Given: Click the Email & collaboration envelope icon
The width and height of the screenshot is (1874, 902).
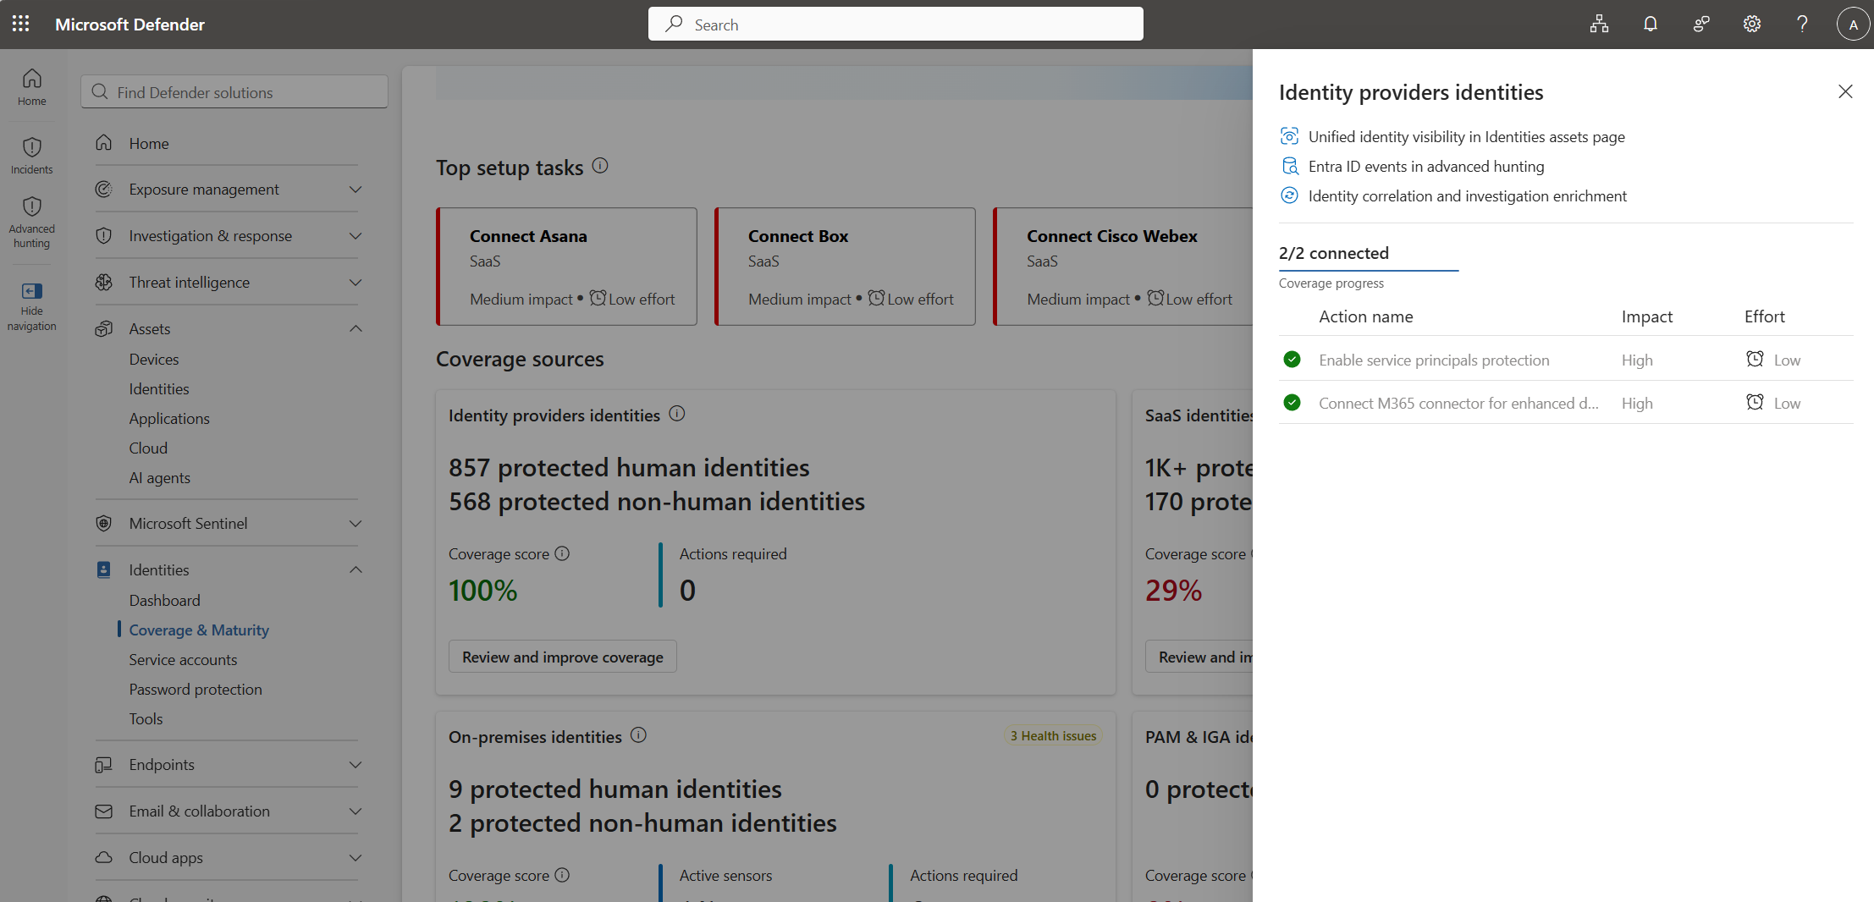Looking at the screenshot, I should (x=104, y=811).
